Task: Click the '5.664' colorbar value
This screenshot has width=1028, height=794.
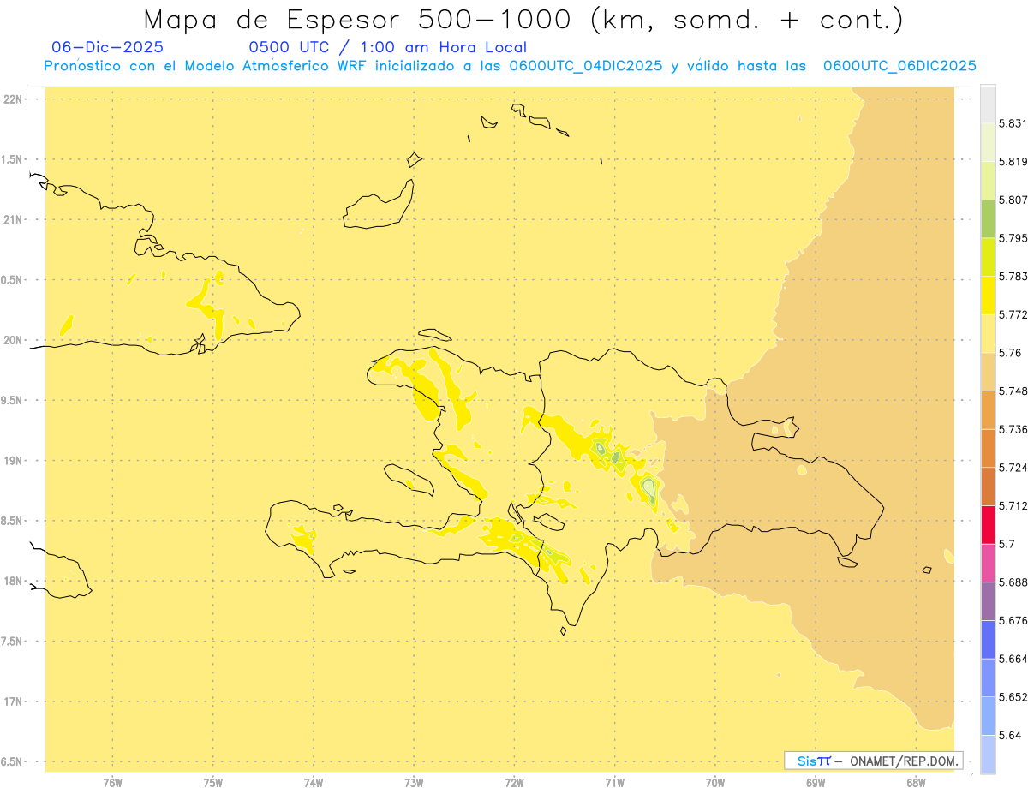Action: pyautogui.click(x=1013, y=659)
